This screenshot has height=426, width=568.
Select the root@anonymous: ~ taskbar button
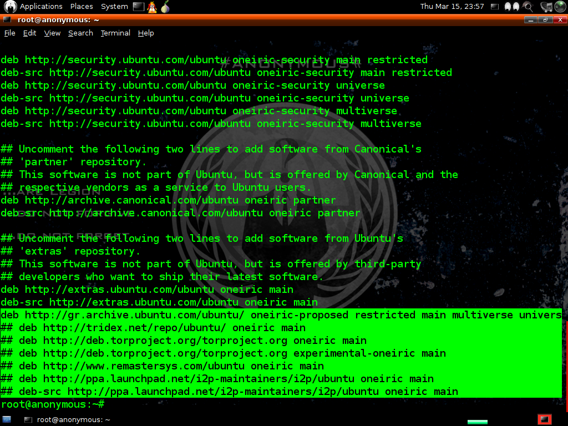point(67,419)
